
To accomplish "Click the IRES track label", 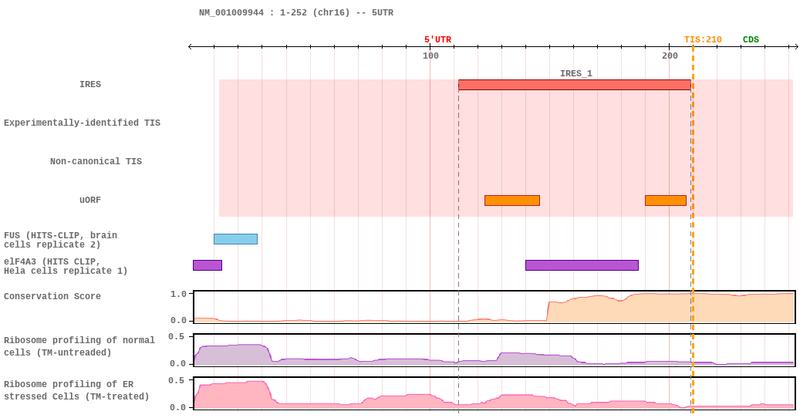I will click(x=90, y=84).
